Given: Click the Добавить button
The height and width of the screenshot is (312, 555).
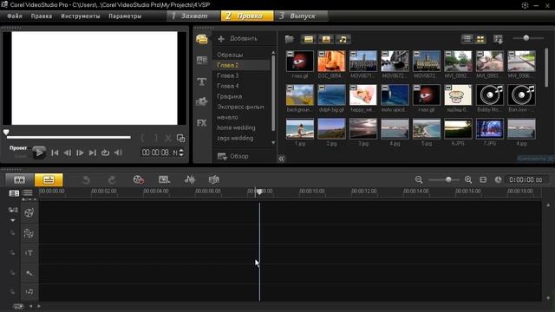Looking at the screenshot, I should pos(238,38).
